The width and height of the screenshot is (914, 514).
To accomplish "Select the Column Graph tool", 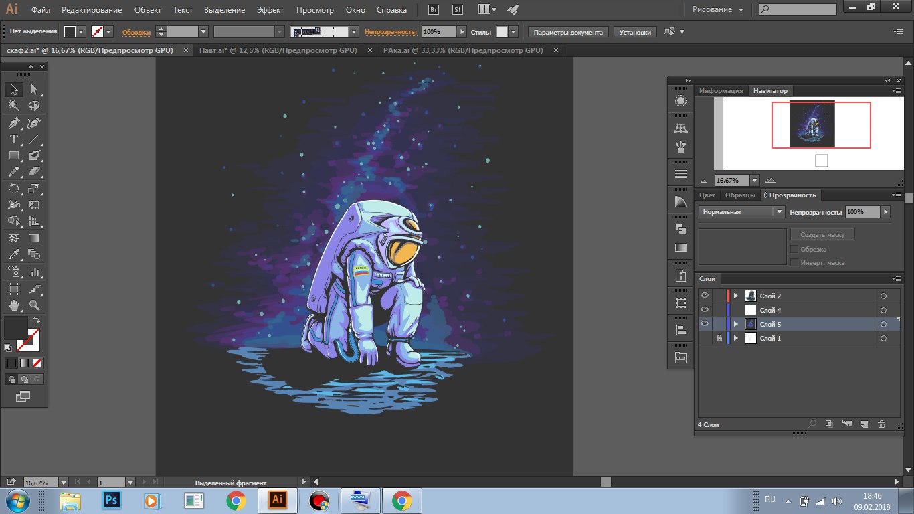I will point(34,272).
